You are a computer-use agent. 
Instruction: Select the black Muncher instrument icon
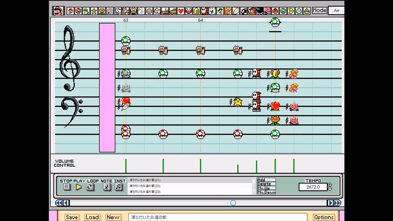click(x=260, y=11)
